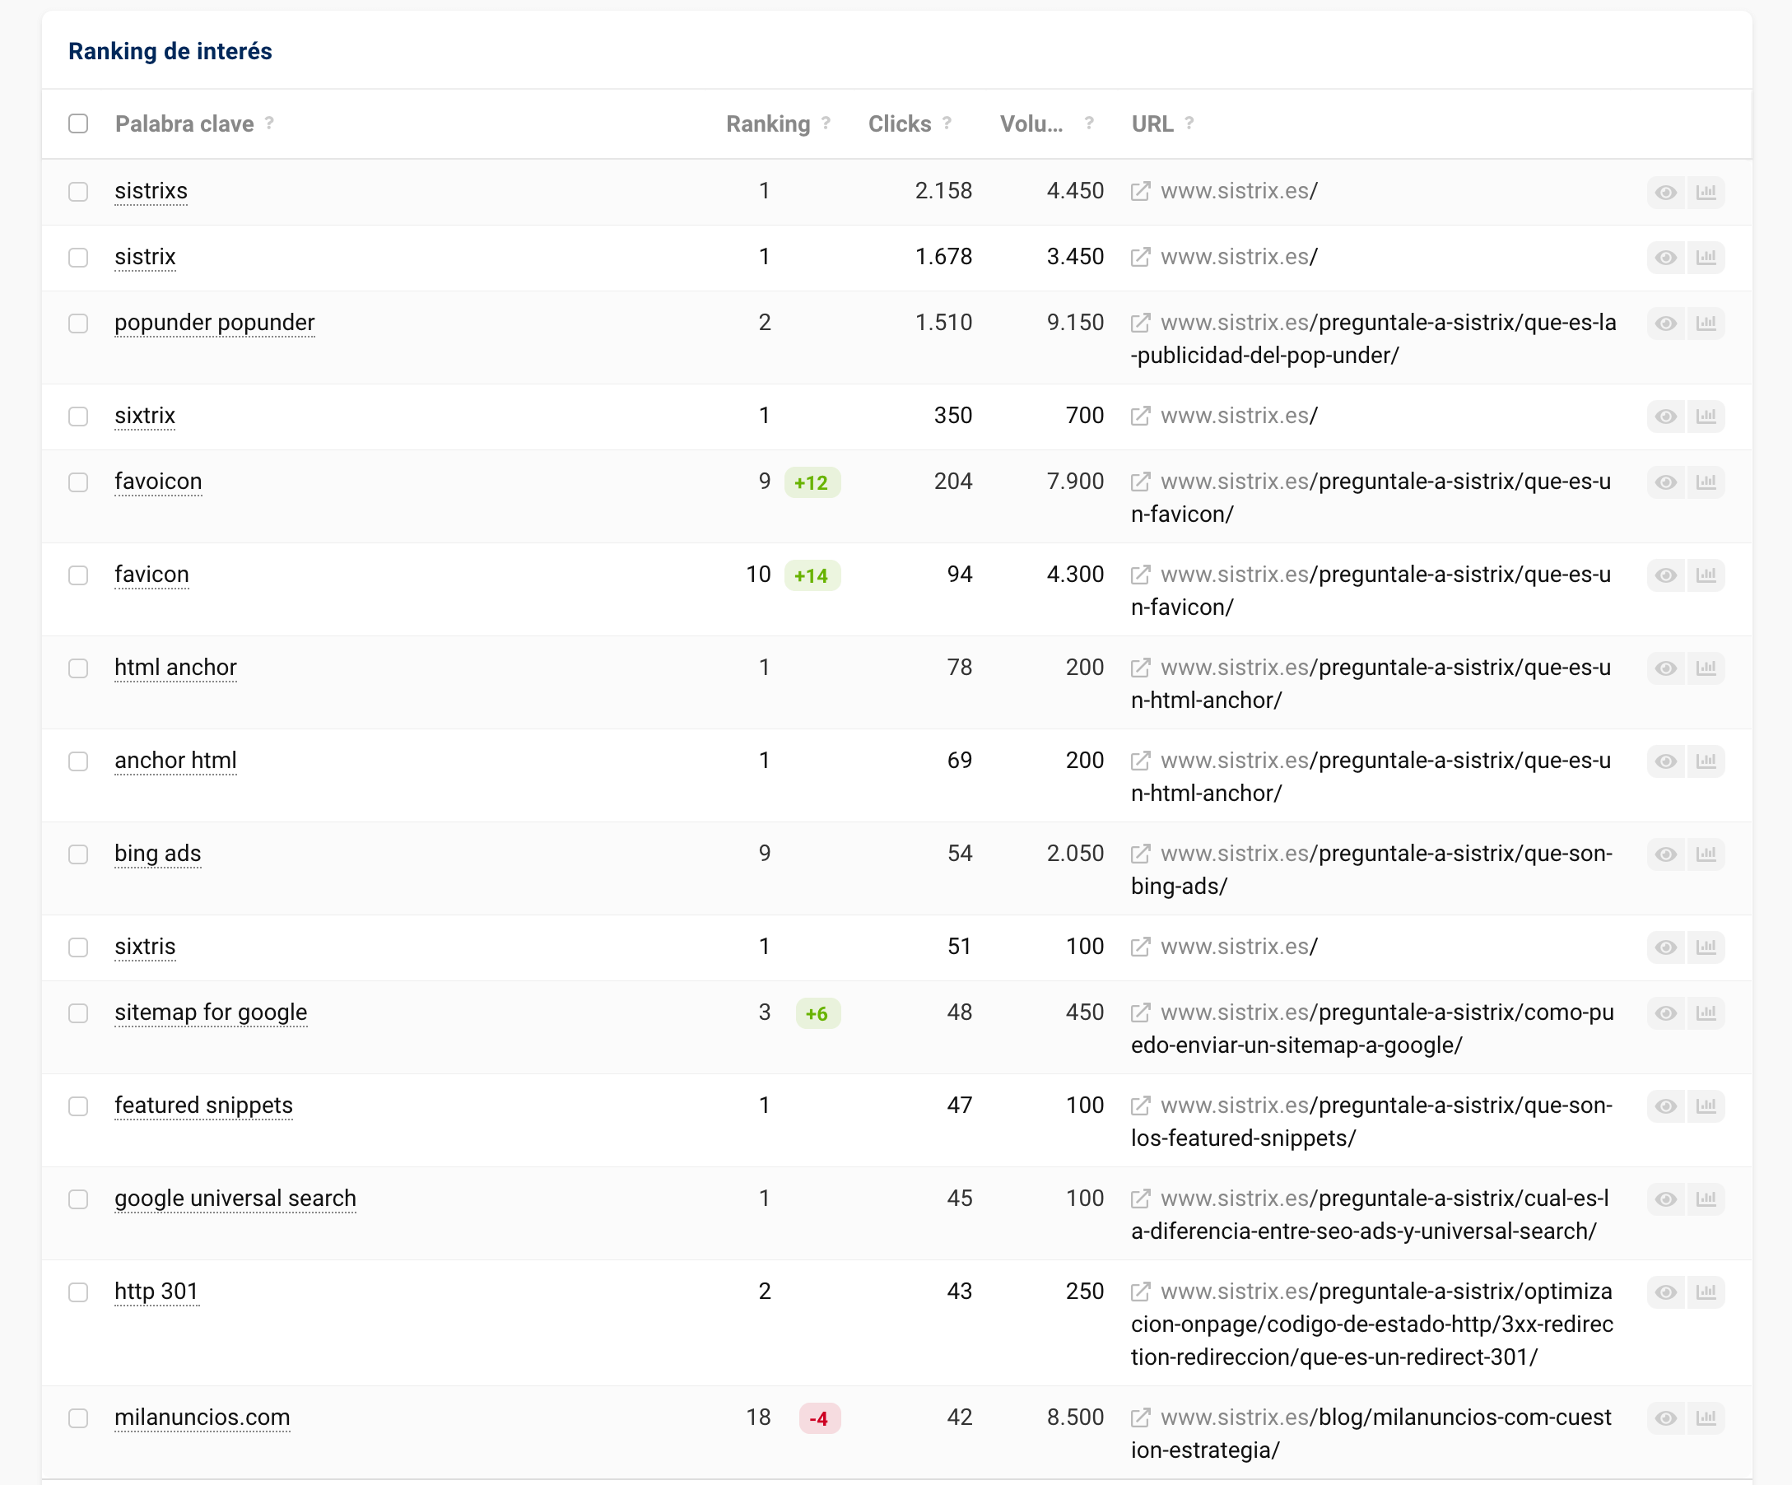Toggle the google universal search checkbox
The width and height of the screenshot is (1792, 1485).
pyautogui.click(x=78, y=1199)
